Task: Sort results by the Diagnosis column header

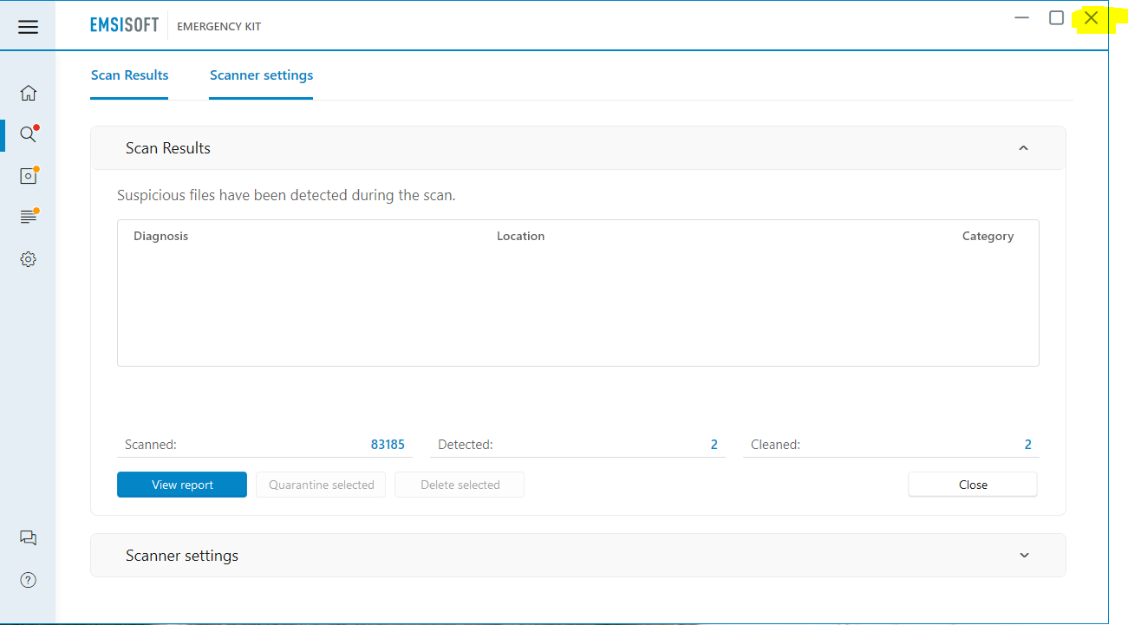Action: (x=160, y=236)
